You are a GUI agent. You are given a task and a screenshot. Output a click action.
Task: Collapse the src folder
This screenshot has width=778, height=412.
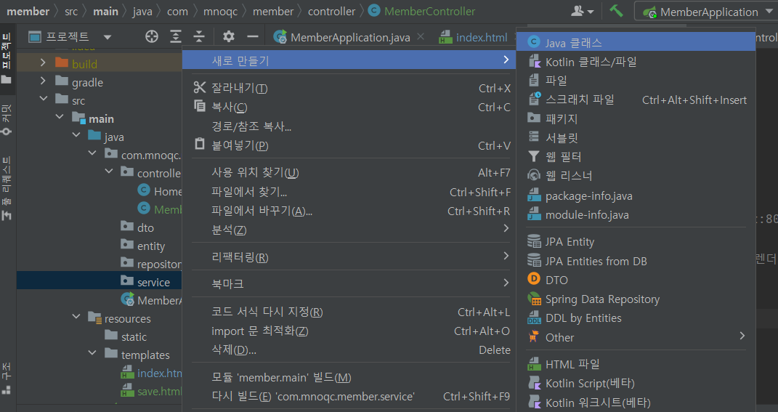coord(43,99)
